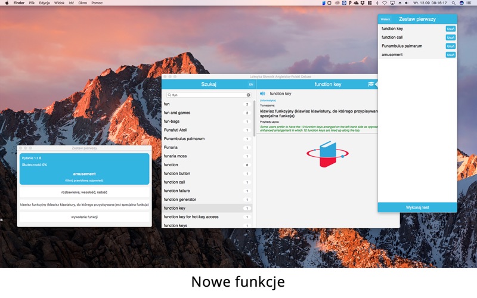Remove "function call" using its Usuń button
The height and width of the screenshot is (298, 477).
tap(451, 38)
